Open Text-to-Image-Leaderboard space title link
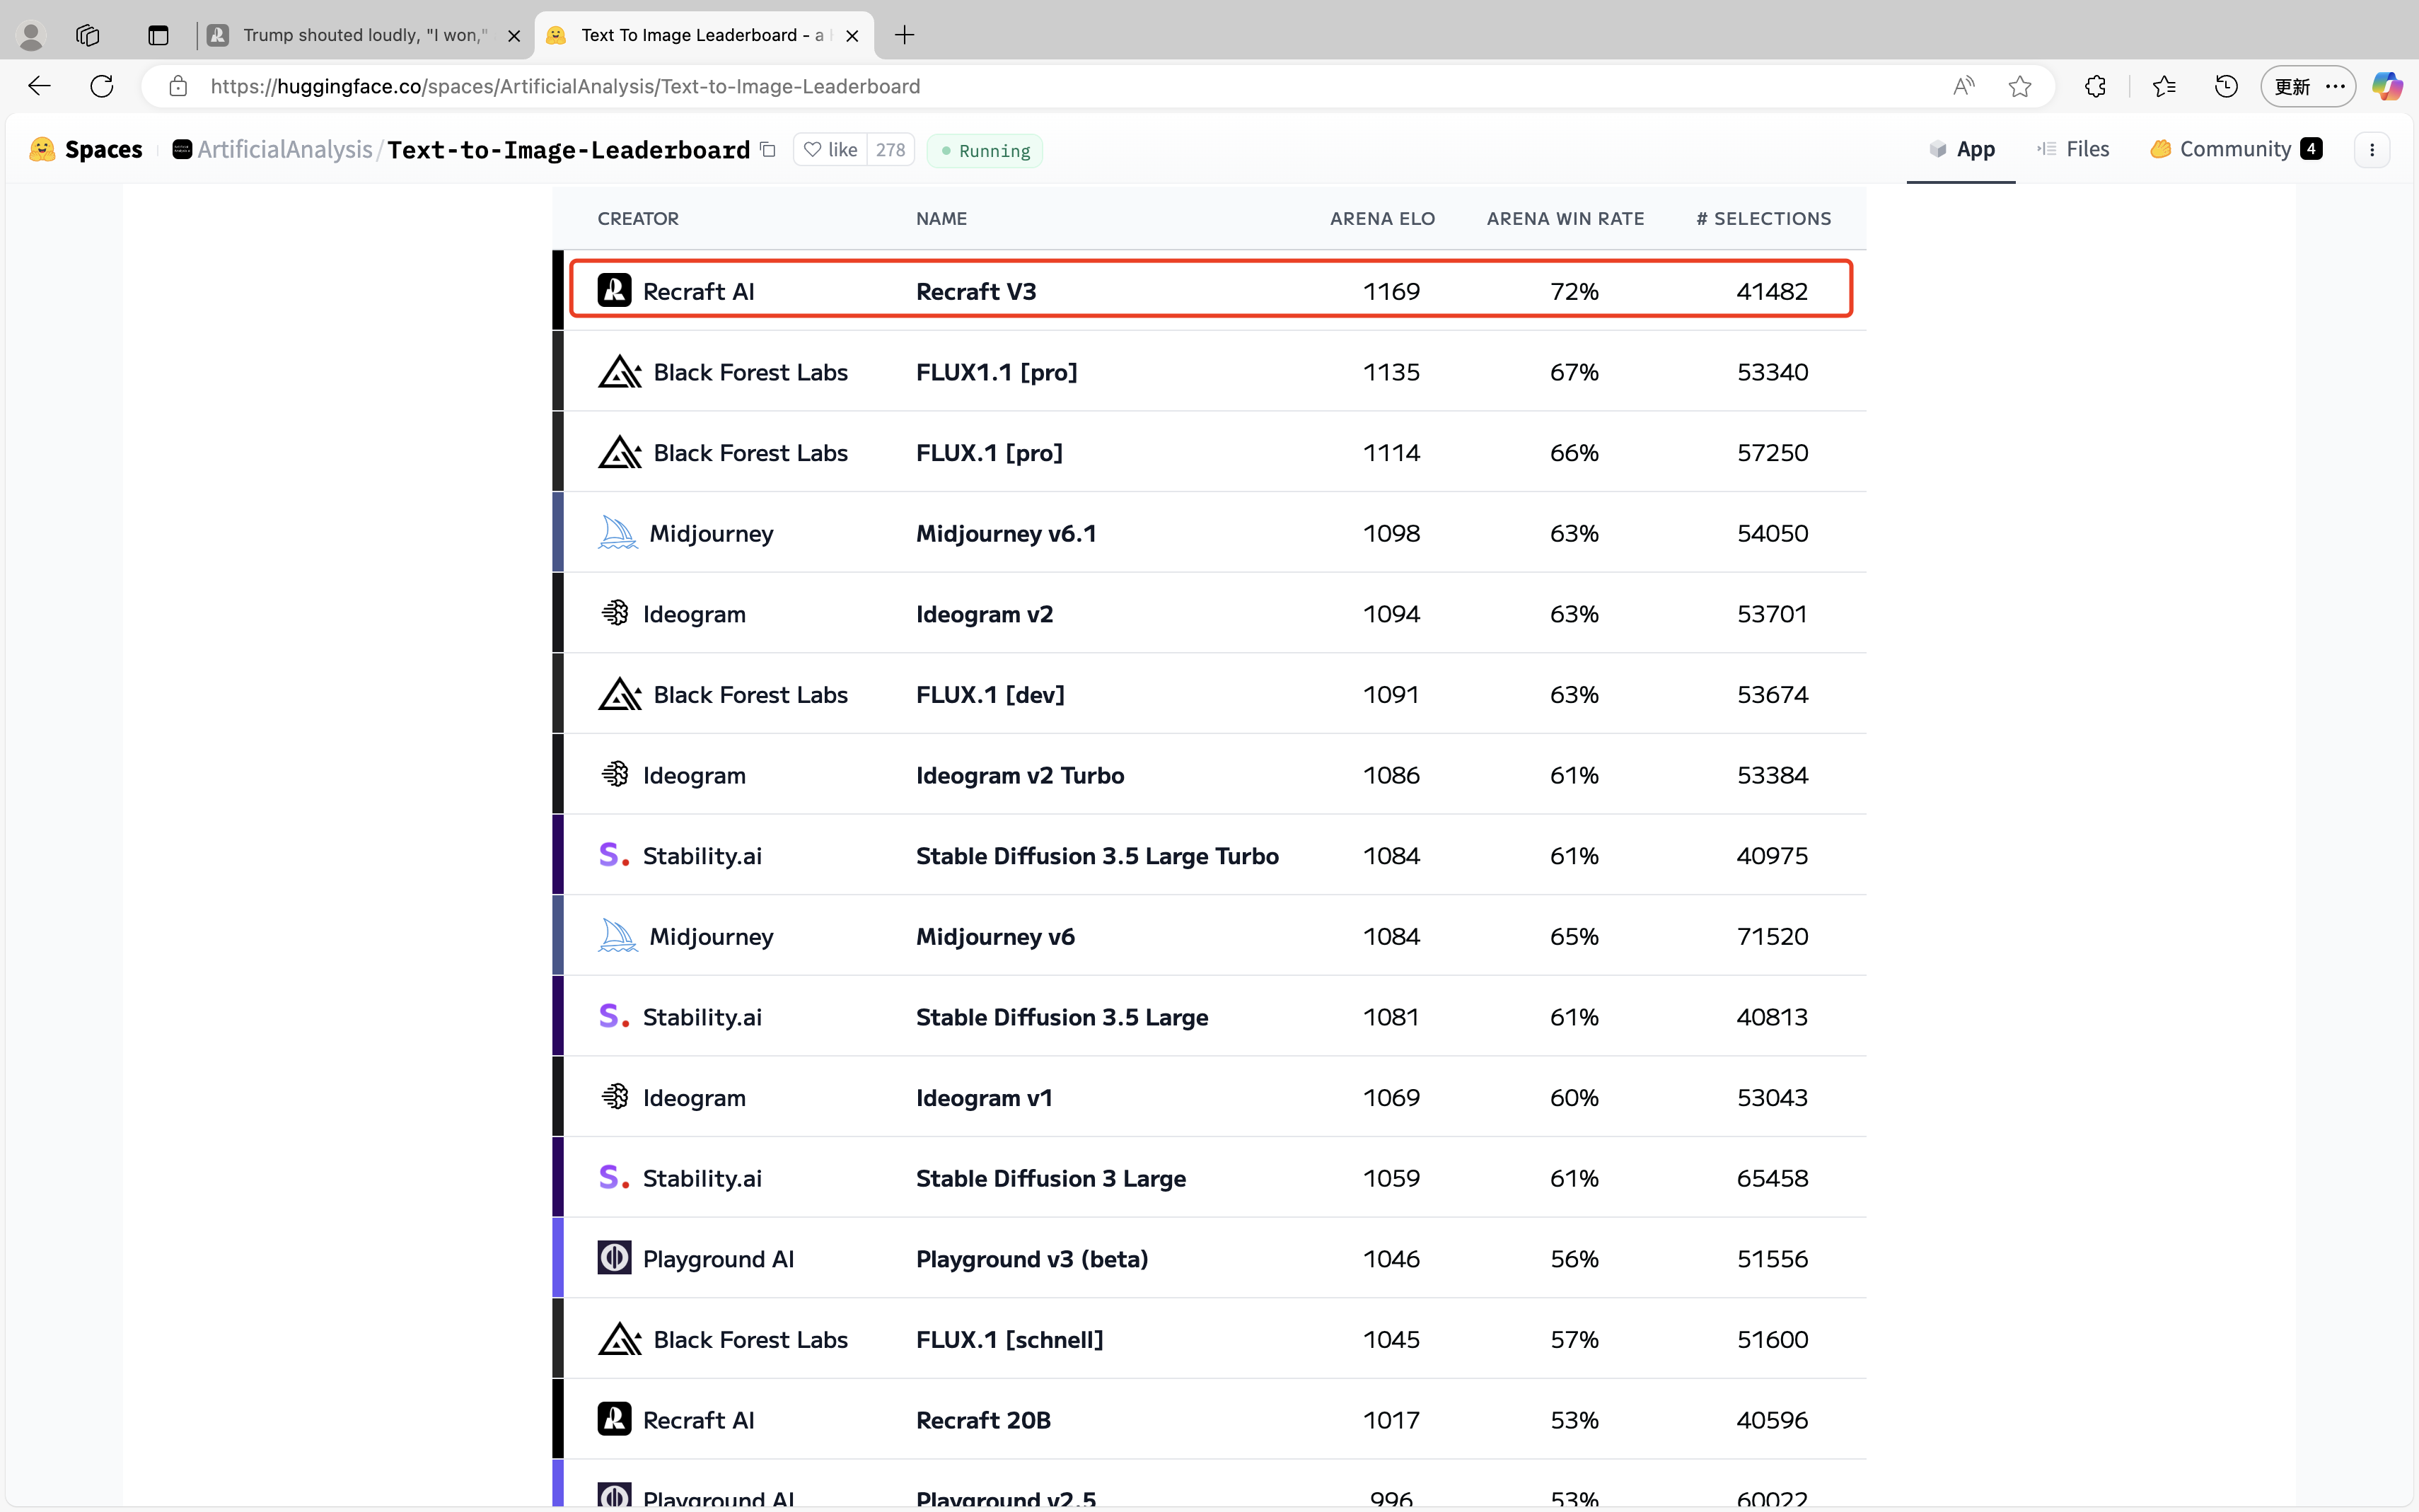 [568, 150]
